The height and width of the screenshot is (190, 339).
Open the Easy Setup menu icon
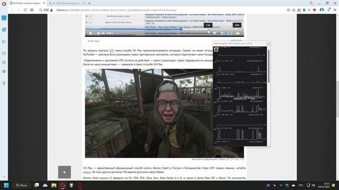[335, 10]
